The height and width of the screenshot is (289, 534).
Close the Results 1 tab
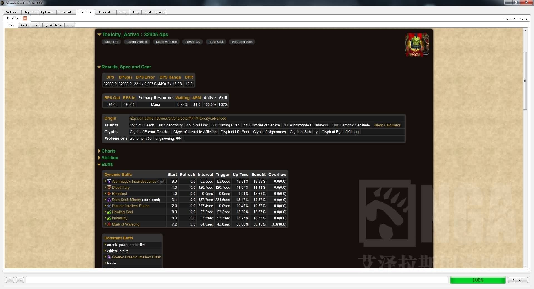click(x=25, y=18)
